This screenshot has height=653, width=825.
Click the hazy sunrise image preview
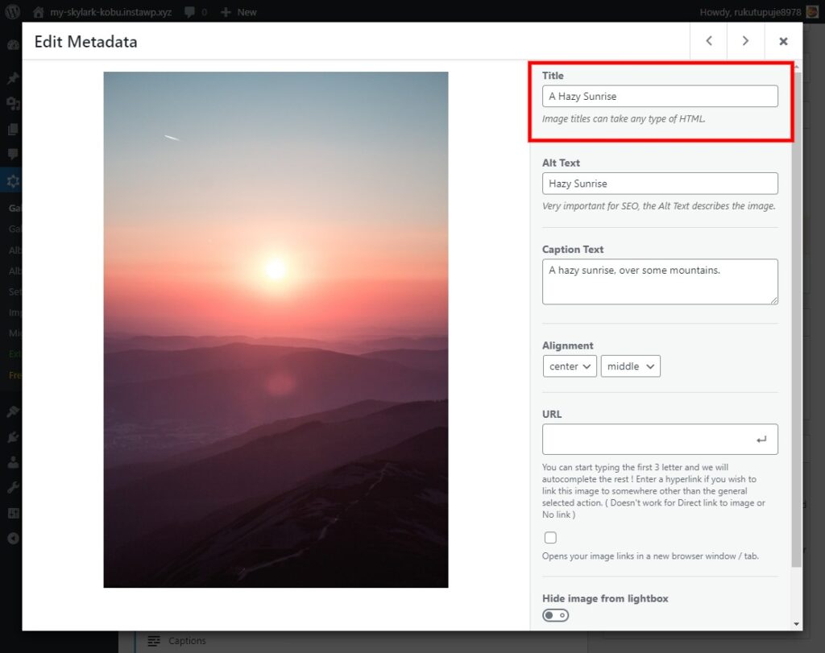(276, 329)
